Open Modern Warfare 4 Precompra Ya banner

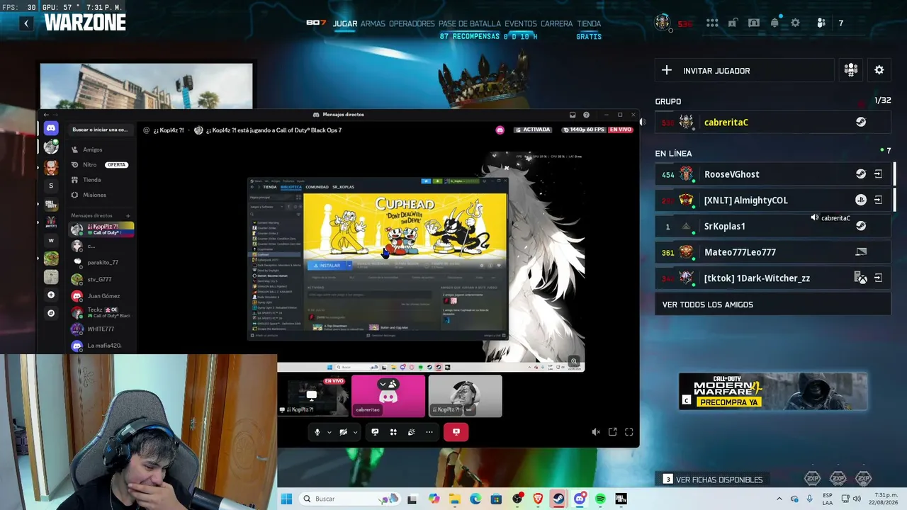click(773, 392)
